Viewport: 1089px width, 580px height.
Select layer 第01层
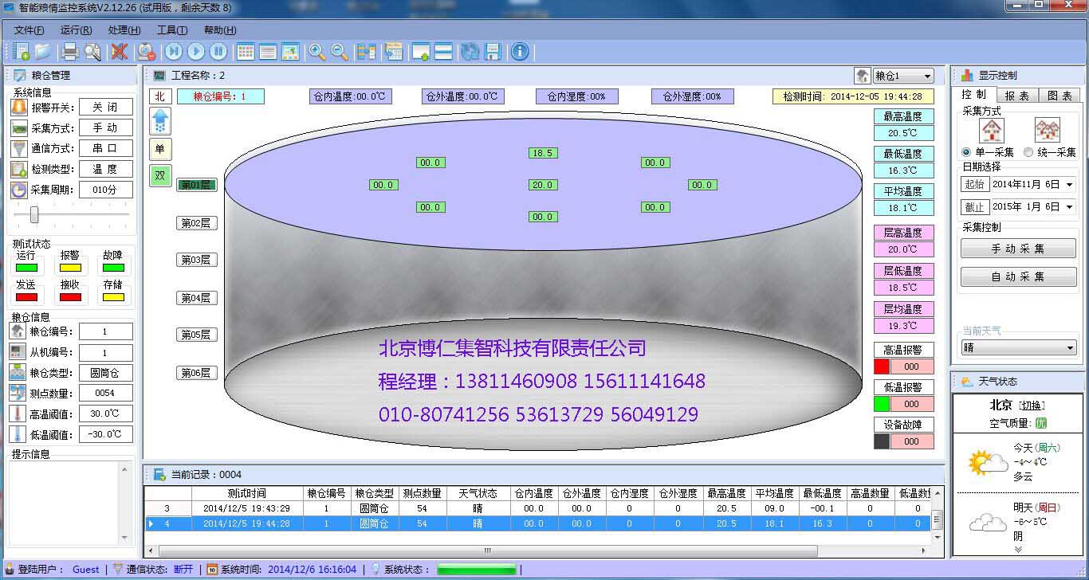(197, 185)
